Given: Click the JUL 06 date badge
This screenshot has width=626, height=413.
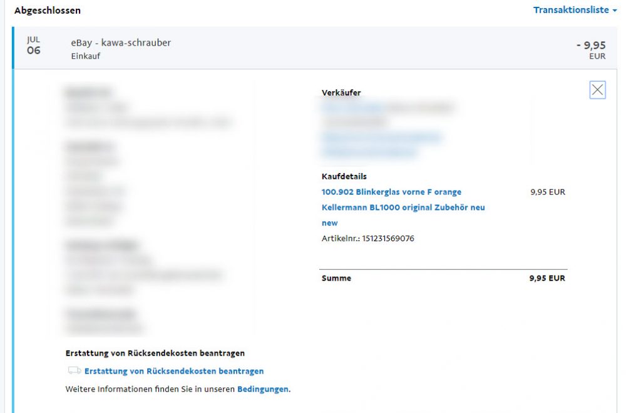Looking at the screenshot, I should coord(33,45).
